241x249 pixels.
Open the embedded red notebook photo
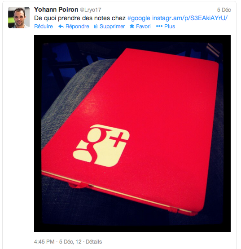click(132, 133)
